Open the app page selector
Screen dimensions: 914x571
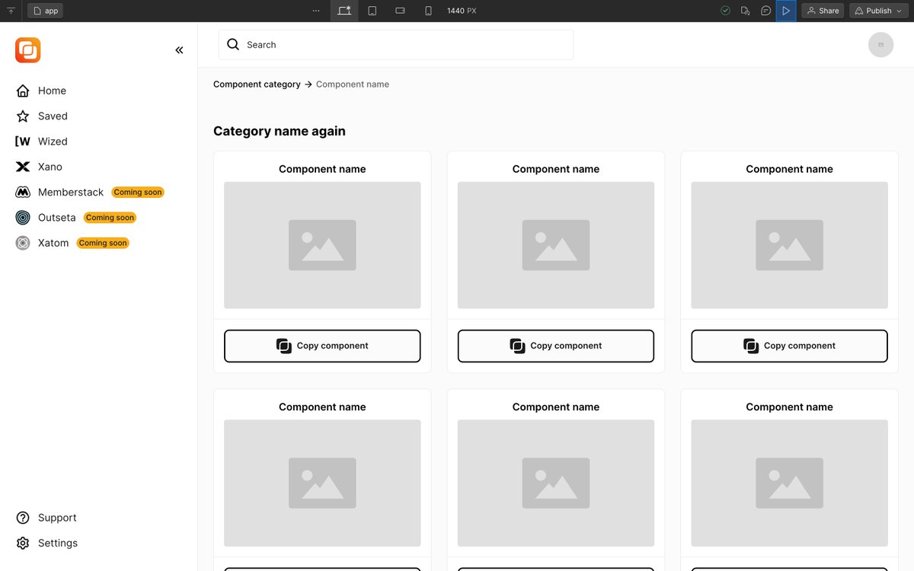45,11
